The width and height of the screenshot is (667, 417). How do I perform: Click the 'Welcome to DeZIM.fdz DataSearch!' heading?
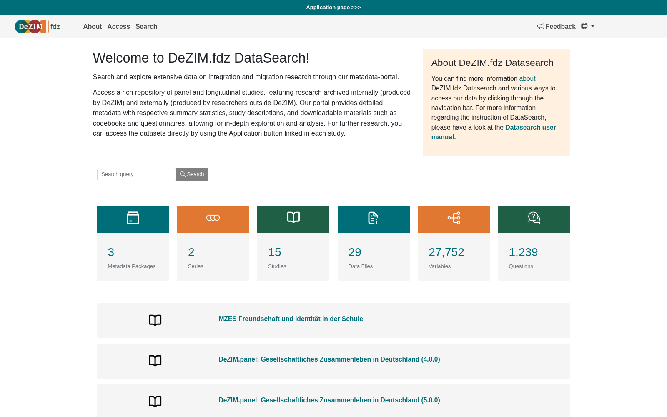(x=201, y=58)
